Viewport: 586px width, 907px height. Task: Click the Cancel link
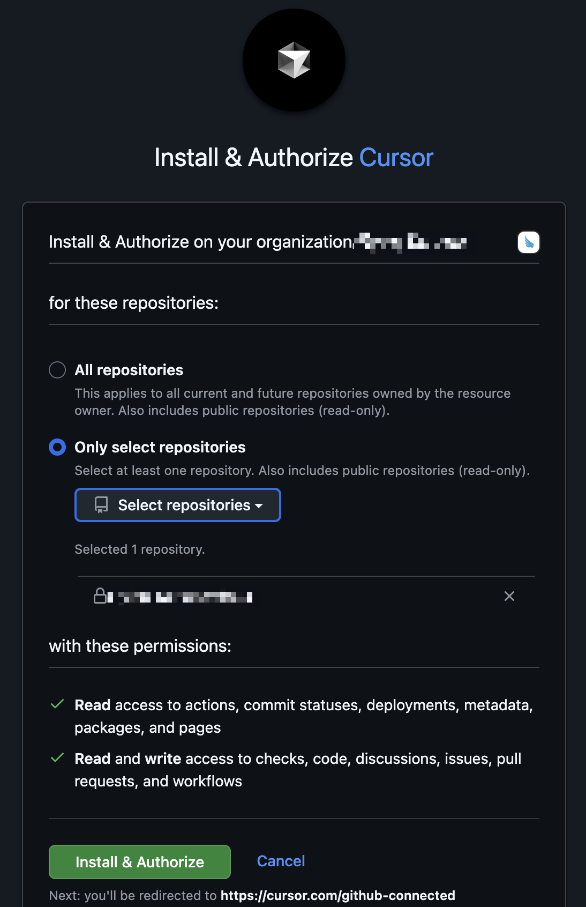pos(281,861)
